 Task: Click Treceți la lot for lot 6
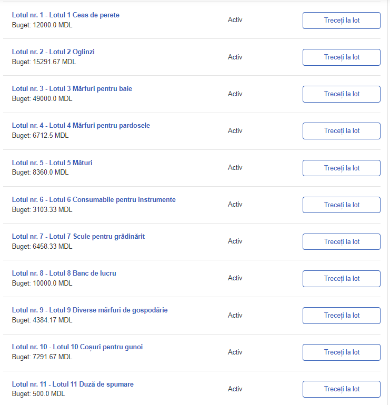[x=342, y=205]
